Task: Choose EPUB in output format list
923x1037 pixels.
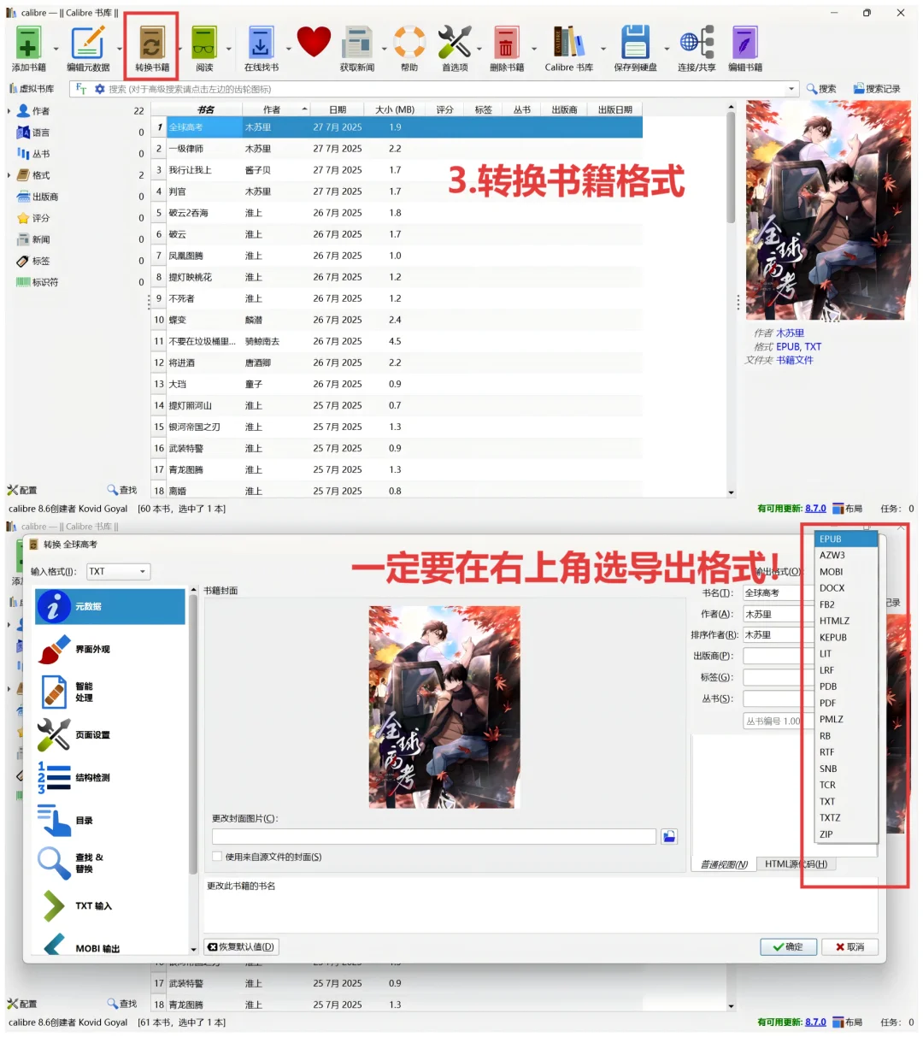Action: [846, 539]
